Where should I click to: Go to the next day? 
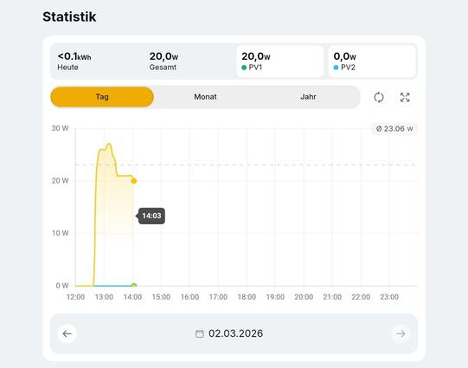pyautogui.click(x=401, y=333)
